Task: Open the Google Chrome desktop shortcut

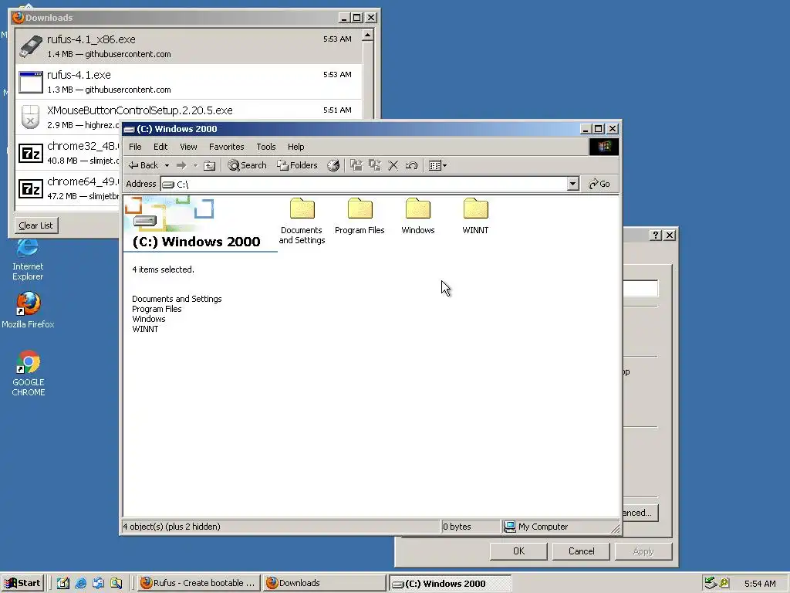Action: click(x=29, y=374)
